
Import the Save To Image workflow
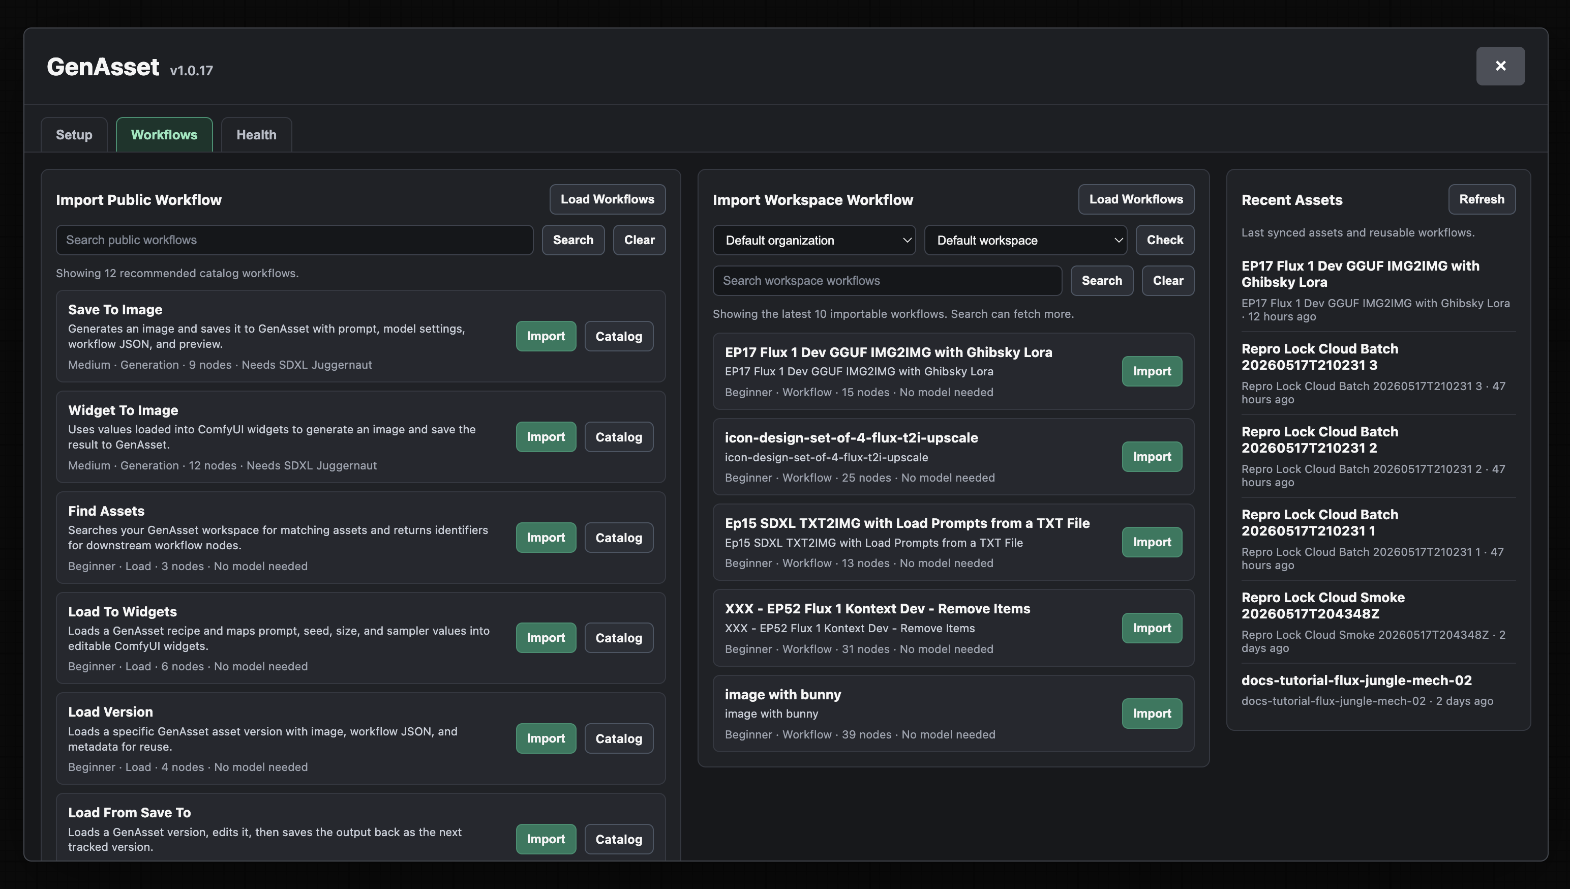(x=546, y=337)
